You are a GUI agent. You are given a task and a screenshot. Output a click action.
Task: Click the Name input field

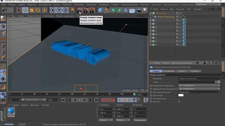pos(199,78)
